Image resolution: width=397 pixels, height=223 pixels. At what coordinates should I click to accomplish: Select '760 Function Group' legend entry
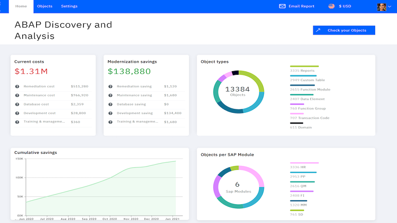coord(308,108)
